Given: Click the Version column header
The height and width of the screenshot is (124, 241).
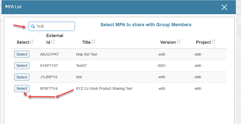Looking at the screenshot, I should click(168, 42).
